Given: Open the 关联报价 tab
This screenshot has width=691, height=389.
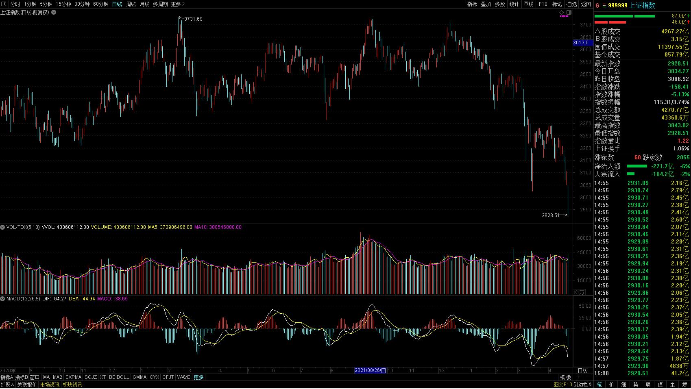Looking at the screenshot, I should point(27,385).
